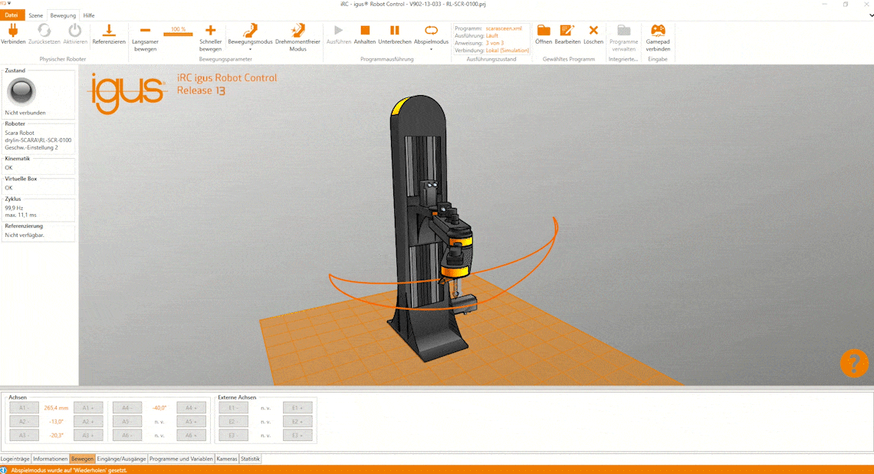Open the Statistik tab
The width and height of the screenshot is (874, 474).
click(x=250, y=459)
